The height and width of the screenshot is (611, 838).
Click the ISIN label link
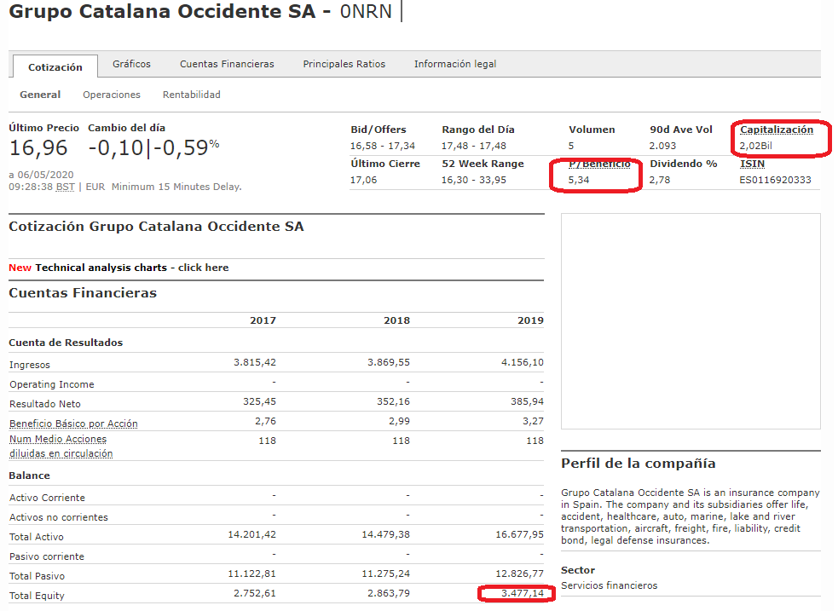click(x=751, y=164)
